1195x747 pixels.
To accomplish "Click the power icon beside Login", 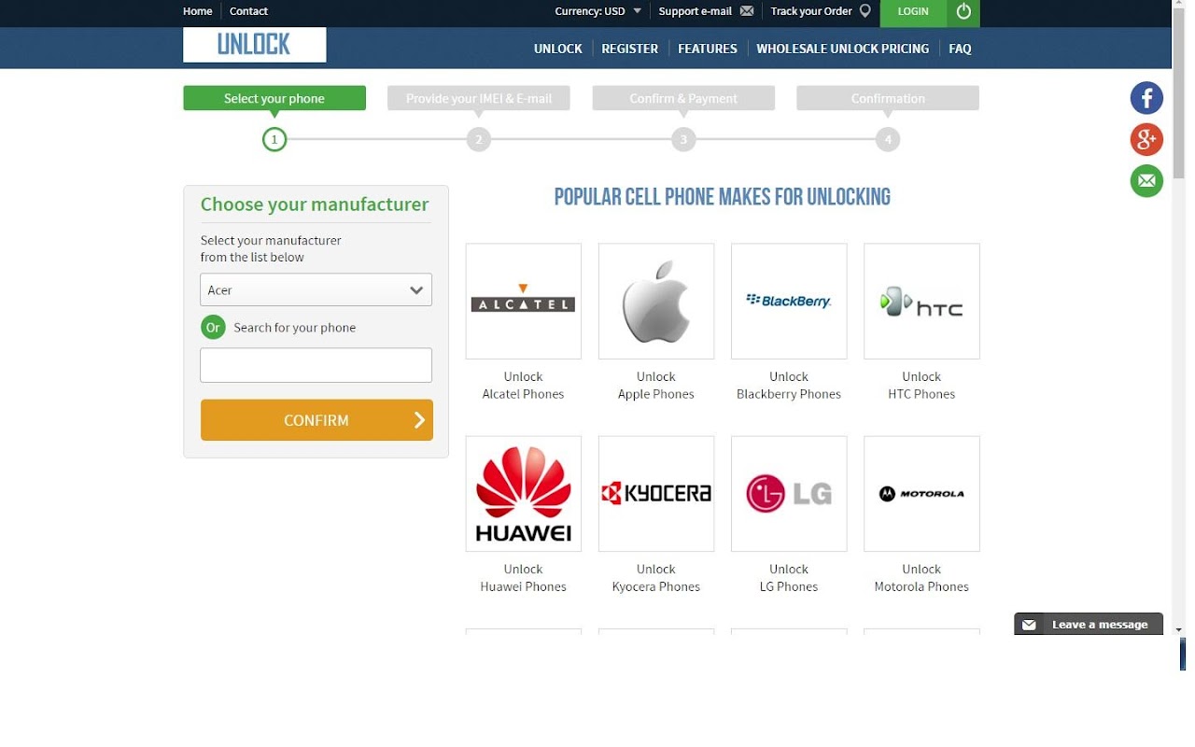I will click(963, 12).
